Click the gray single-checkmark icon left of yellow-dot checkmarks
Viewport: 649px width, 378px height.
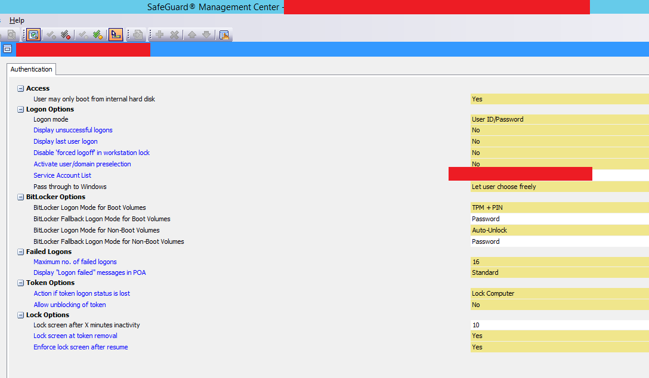[x=83, y=35]
